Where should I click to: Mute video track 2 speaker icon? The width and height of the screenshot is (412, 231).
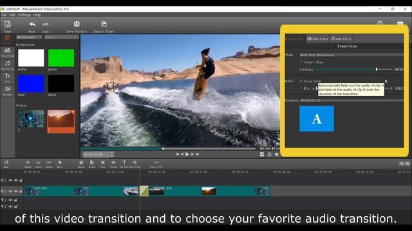(x=10, y=180)
